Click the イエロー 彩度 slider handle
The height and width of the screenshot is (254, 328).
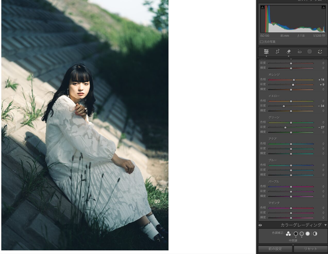pyautogui.click(x=284, y=106)
